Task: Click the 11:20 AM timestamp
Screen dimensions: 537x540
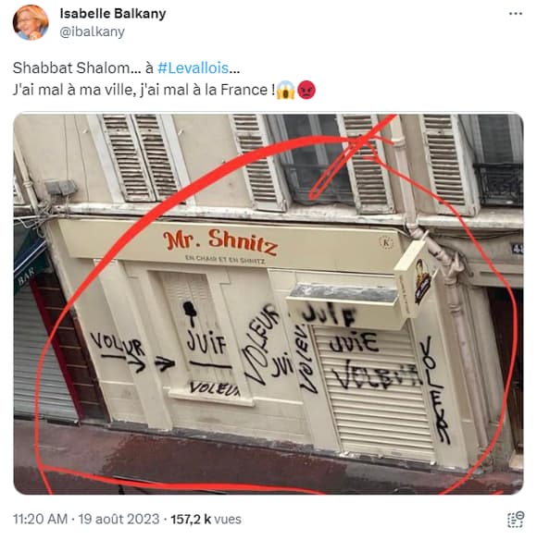Action: pyautogui.click(x=40, y=519)
